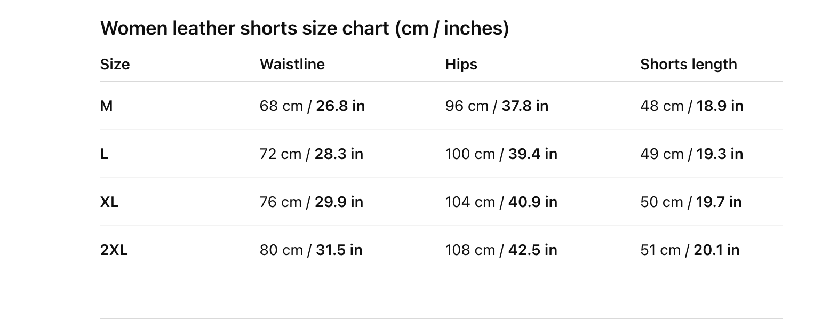
Task: Click the 76 cm / 29.9 in waistline cell
Action: coord(311,202)
